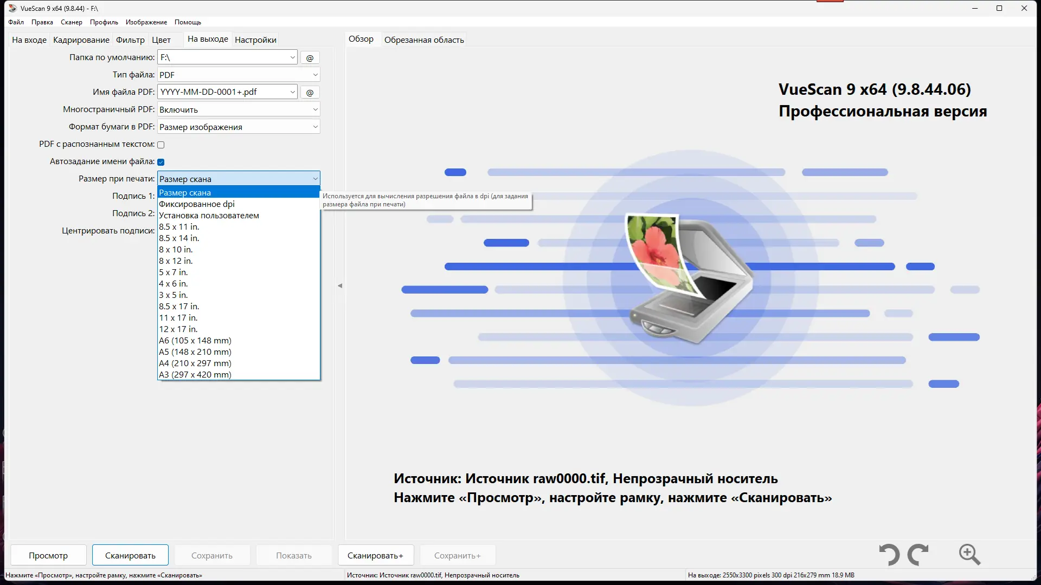Enable PDF with recognized text checkbox
This screenshot has height=585, width=1041.
[x=161, y=145]
